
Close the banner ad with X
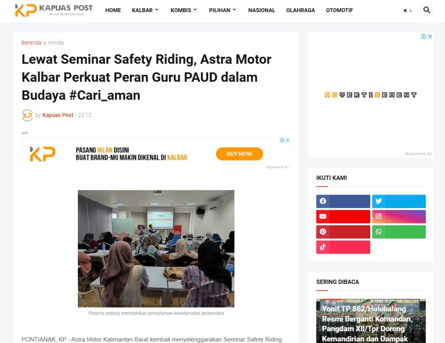pos(288,140)
